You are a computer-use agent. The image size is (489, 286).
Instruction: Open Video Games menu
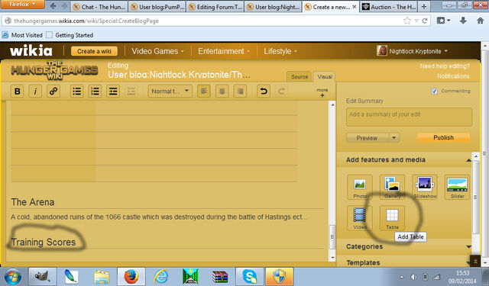click(157, 51)
